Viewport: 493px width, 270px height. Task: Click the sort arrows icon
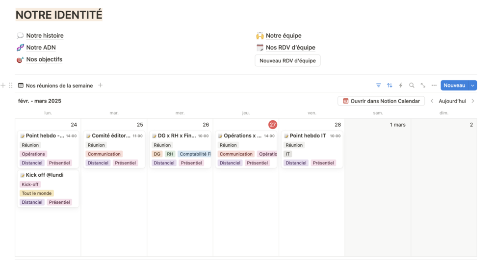(x=389, y=85)
